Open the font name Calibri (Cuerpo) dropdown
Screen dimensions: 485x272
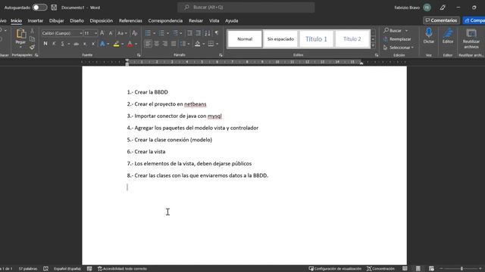pyautogui.click(x=81, y=33)
